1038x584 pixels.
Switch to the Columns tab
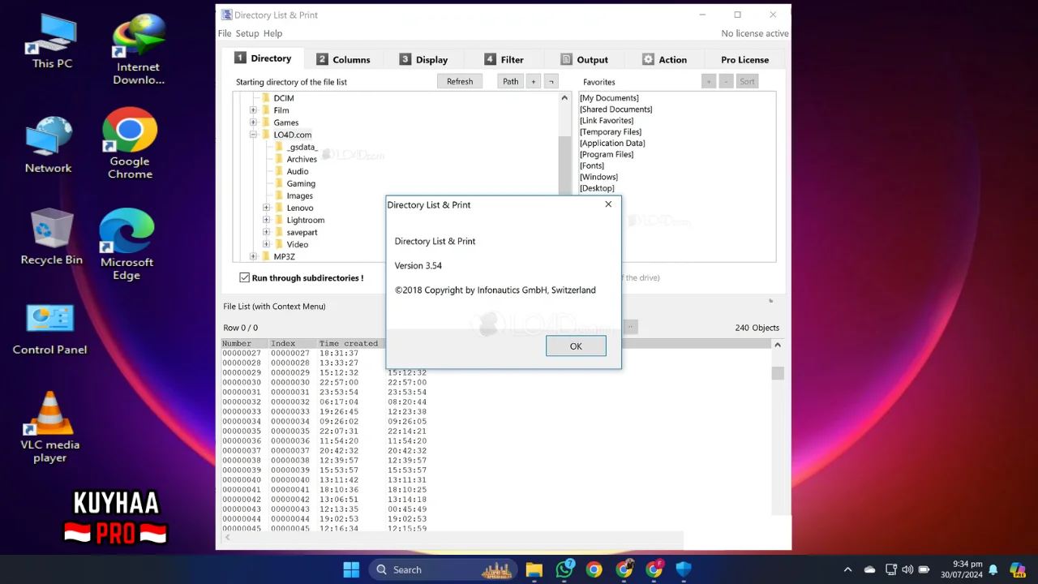tap(343, 59)
